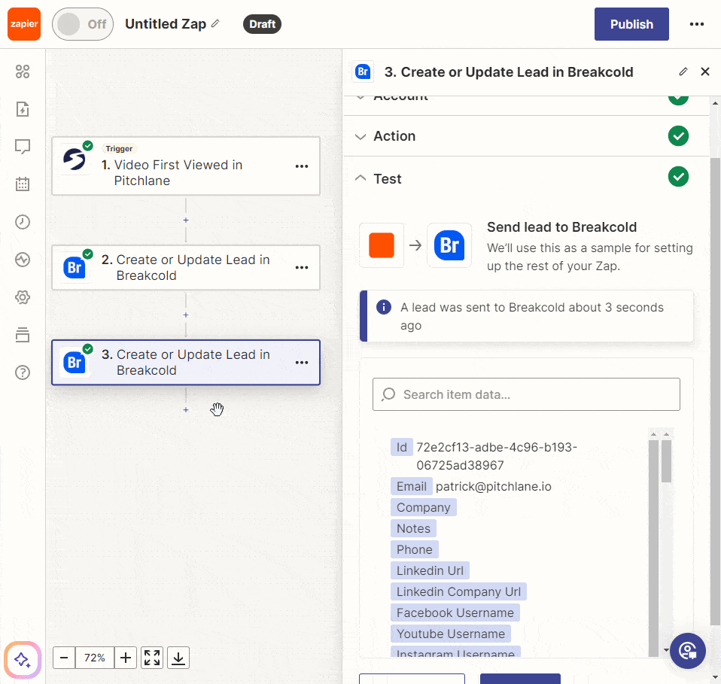Focus the Search item data field
Viewport: 721px width, 684px height.
click(527, 394)
